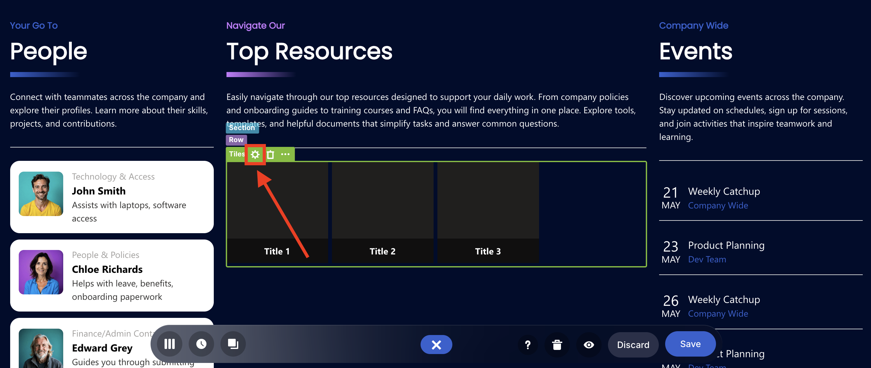
Task: Select the Section label tag
Action: coord(242,128)
